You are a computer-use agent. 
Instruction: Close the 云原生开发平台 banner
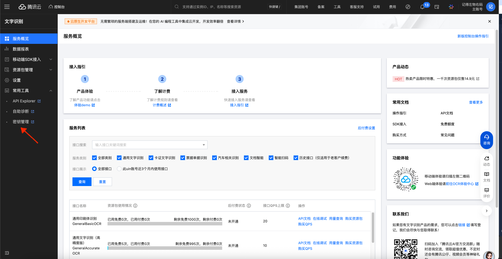[x=490, y=21]
